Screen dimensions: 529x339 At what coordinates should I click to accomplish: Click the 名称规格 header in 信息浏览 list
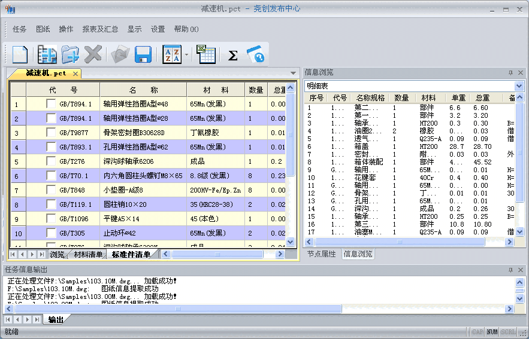pyautogui.click(x=370, y=98)
